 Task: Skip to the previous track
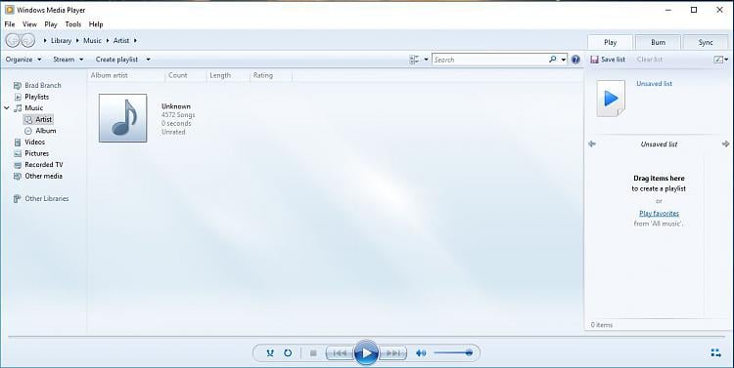coord(340,353)
